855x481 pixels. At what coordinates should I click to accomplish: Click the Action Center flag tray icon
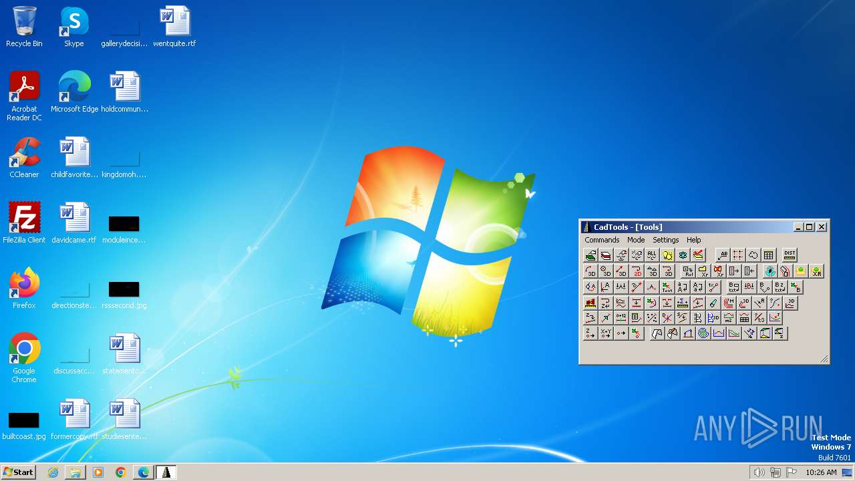point(792,472)
